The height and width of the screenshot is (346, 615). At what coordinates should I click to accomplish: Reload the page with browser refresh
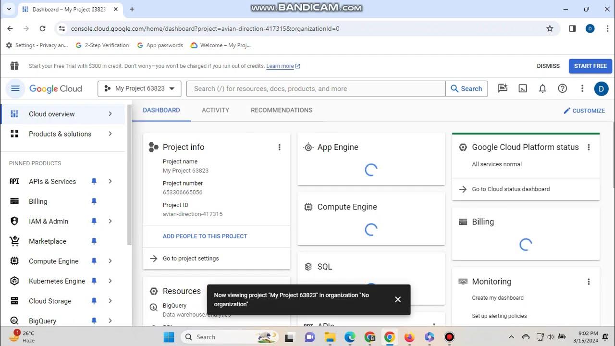pyautogui.click(x=42, y=28)
